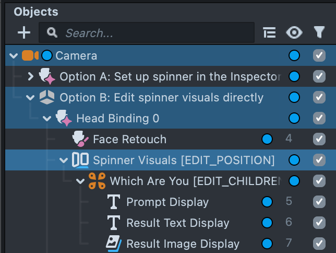This screenshot has height=253, width=336.
Task: Uncheck the Camera enabled checkbox
Action: tap(319, 55)
